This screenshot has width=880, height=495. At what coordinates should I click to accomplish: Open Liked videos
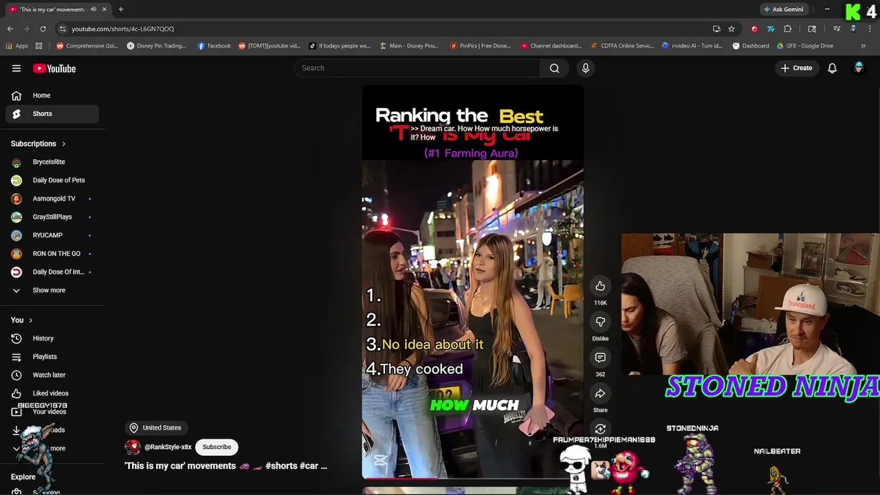[52, 393]
